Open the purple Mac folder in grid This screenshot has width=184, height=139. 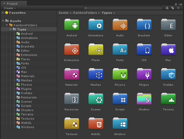[x=168, y=50]
